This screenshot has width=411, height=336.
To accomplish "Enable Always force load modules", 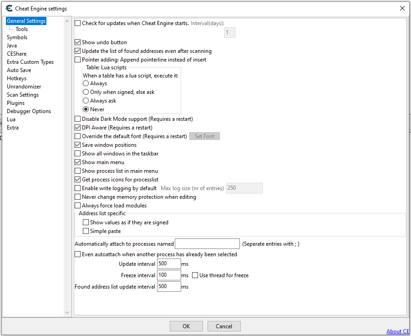I will (77, 206).
